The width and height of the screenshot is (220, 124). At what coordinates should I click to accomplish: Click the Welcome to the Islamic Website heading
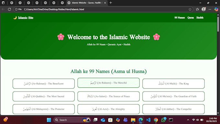109,37
